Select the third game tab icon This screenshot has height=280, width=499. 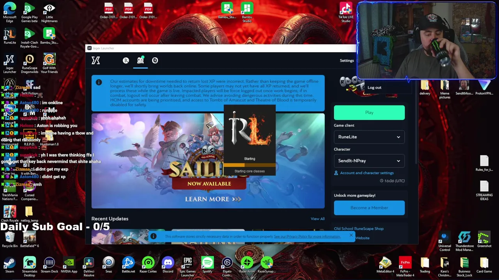click(155, 60)
